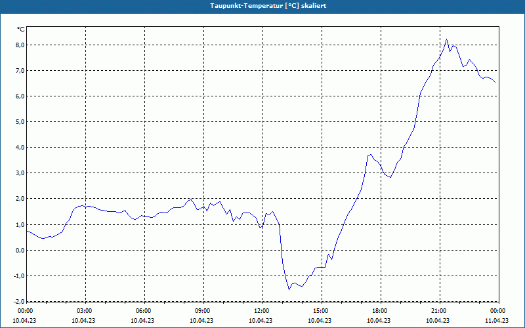This screenshot has height=328, width=525.
Task: Select the 6,0 y-axis value
Action: point(20,96)
